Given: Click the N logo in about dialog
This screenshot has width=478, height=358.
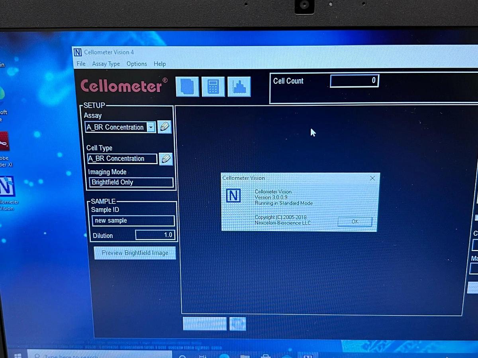Looking at the screenshot, I should [233, 195].
